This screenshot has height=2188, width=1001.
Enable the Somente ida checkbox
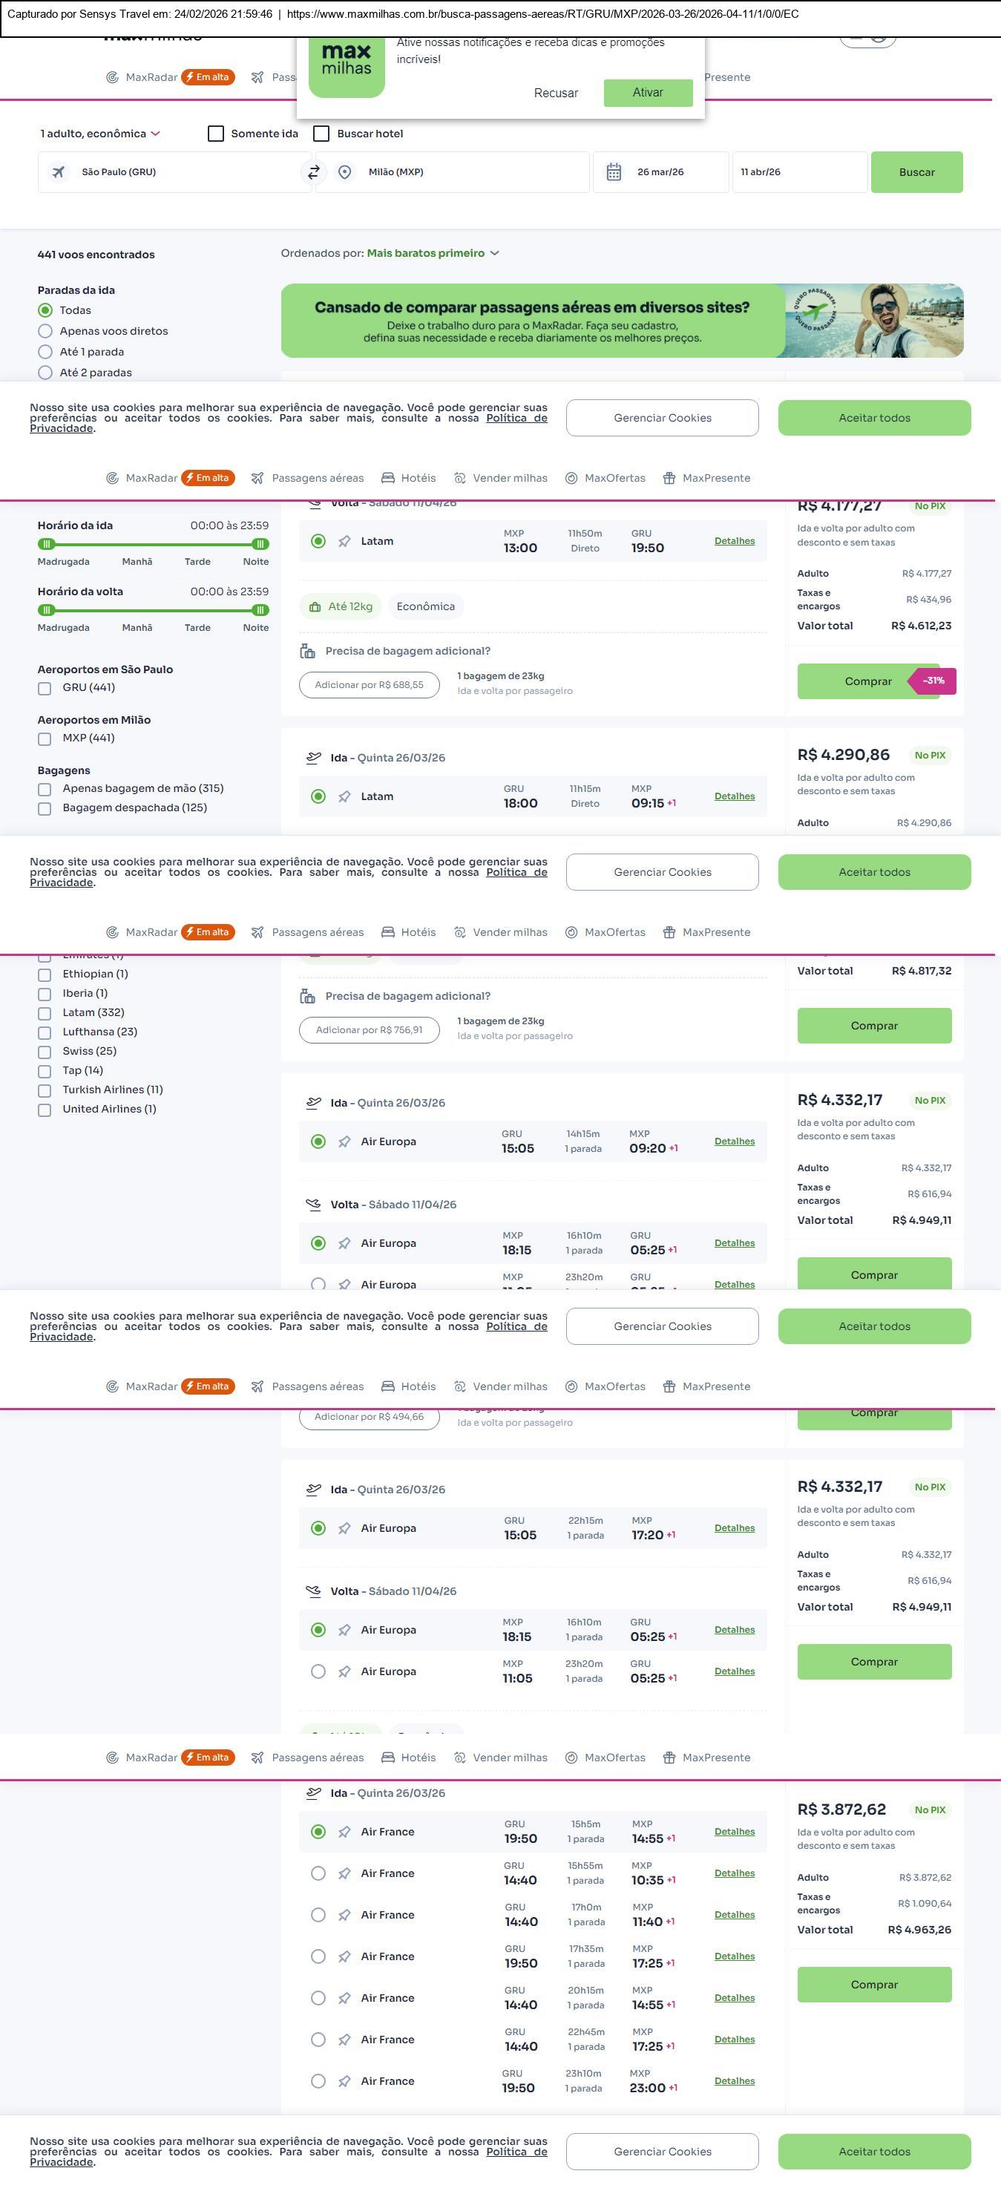coord(217,134)
